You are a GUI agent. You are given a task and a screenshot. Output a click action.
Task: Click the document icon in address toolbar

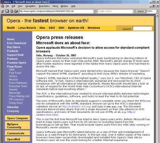tap(12, 11)
